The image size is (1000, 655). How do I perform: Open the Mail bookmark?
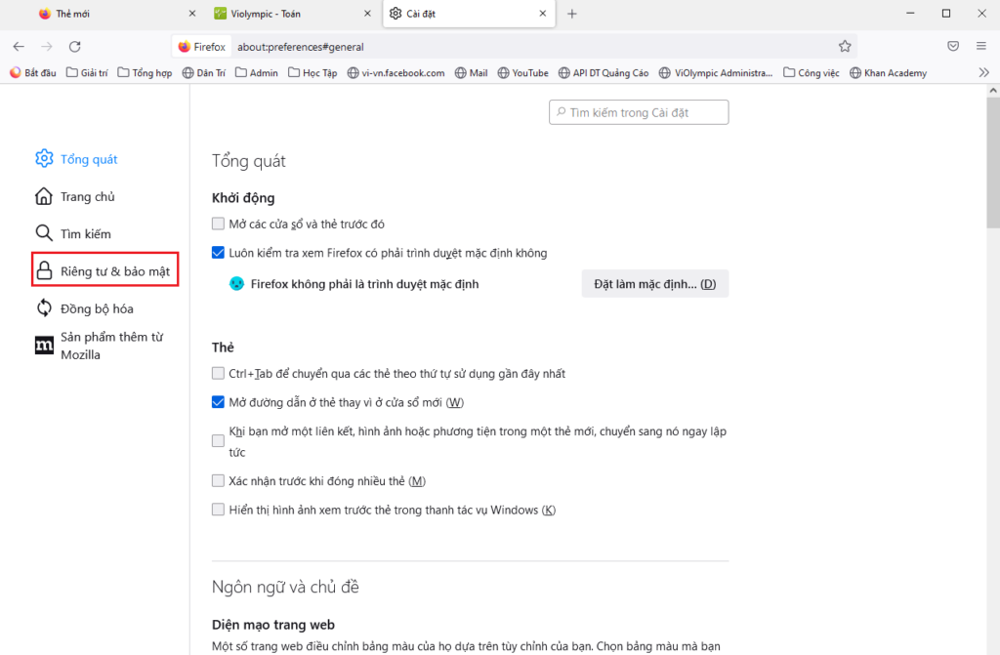coord(472,72)
